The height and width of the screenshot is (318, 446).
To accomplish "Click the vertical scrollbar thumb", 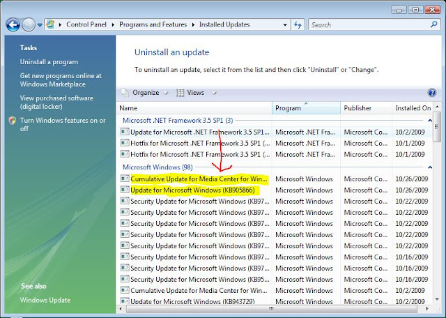I will [437, 127].
